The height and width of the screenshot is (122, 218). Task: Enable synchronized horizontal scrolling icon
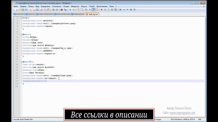pyautogui.click(x=82, y=10)
